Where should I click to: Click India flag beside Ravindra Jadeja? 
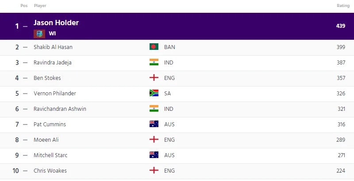point(154,62)
